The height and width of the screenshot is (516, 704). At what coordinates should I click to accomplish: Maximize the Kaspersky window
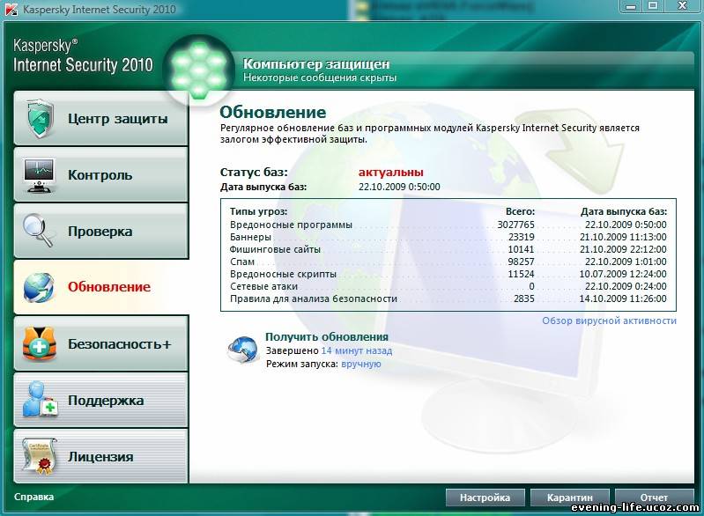coord(653,6)
